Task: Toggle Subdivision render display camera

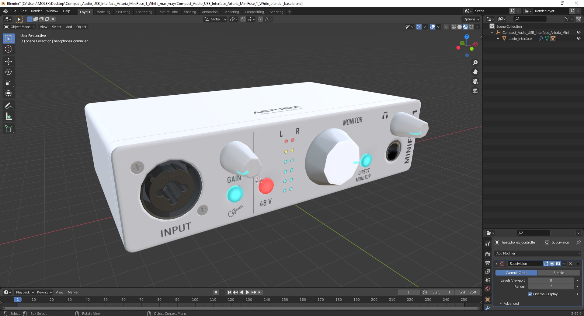Action: (x=558, y=264)
